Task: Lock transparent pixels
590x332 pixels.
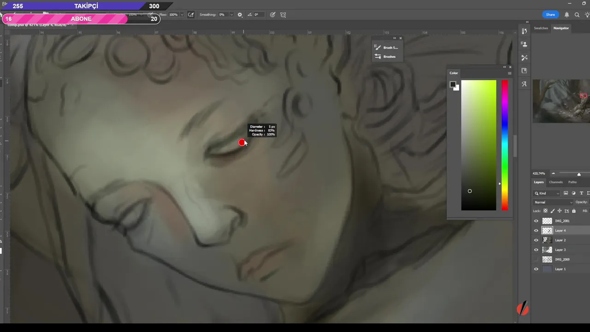Action: pyautogui.click(x=545, y=211)
